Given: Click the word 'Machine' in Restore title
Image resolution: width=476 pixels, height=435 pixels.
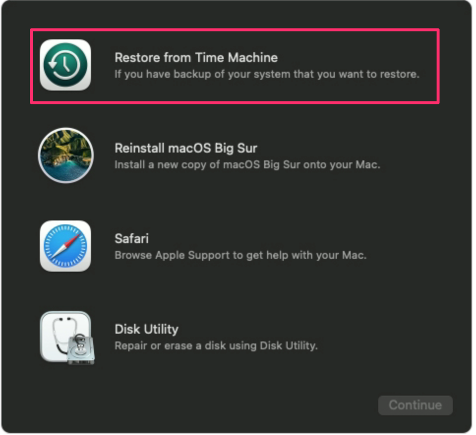Looking at the screenshot, I should click(x=253, y=58).
